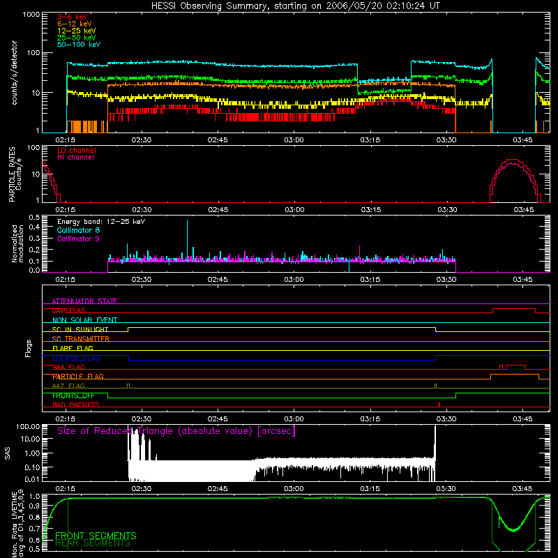This screenshot has width=558, height=558.
Task: Click the 03:15 tick under the modulation plot
Action: pos(370,280)
